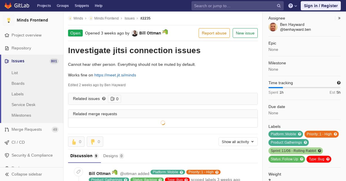
Task: Open Repository via document icon
Action: 7,48
